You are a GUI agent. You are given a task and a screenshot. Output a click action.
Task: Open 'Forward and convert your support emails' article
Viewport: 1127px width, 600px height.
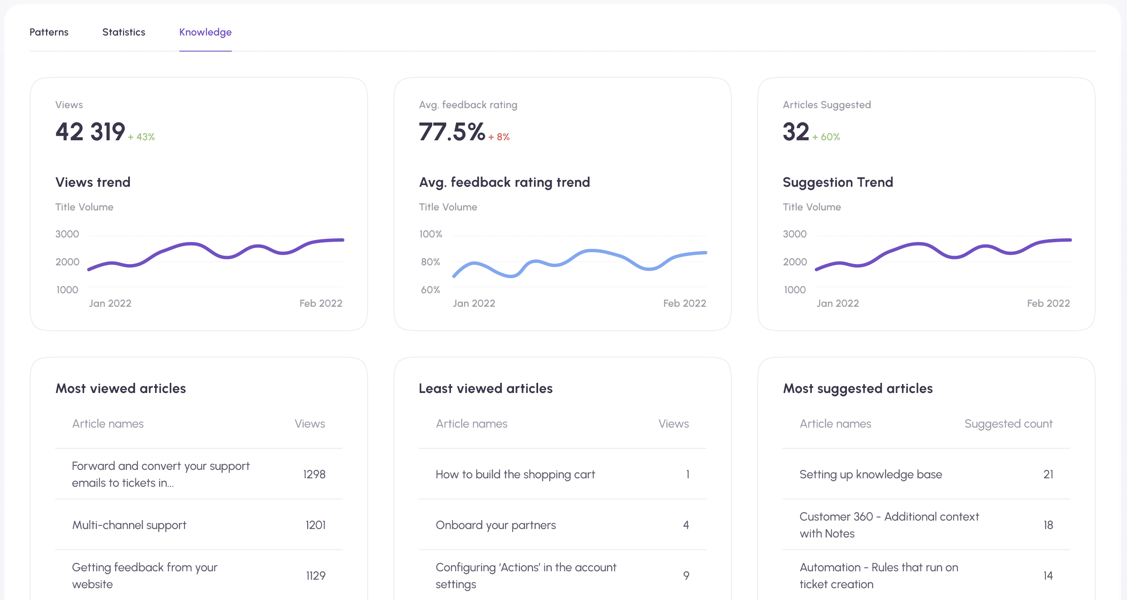pyautogui.click(x=160, y=474)
